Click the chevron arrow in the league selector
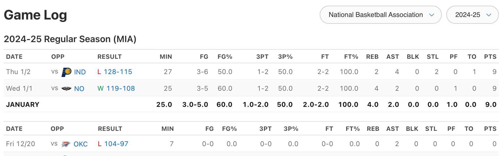 tap(431, 15)
